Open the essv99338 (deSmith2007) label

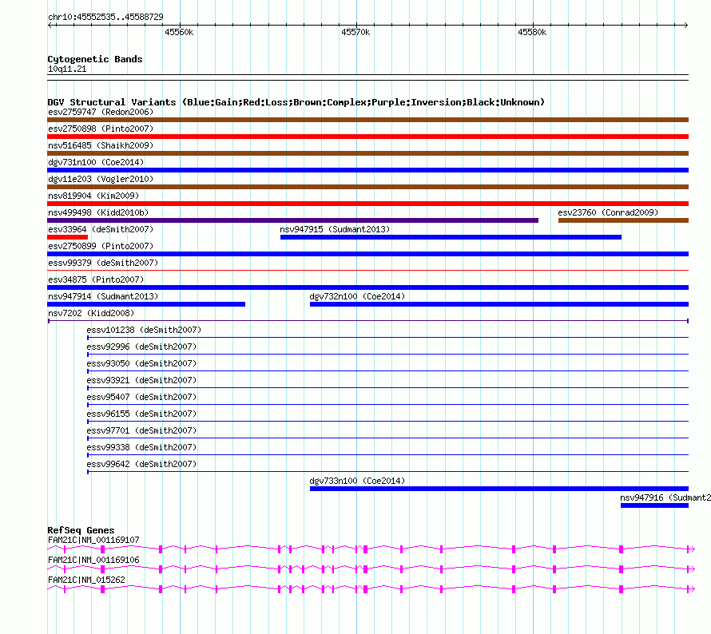pos(141,447)
